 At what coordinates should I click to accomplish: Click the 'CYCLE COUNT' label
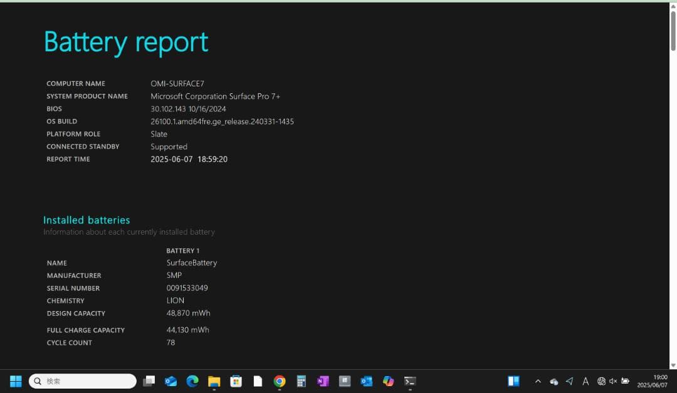coord(69,343)
